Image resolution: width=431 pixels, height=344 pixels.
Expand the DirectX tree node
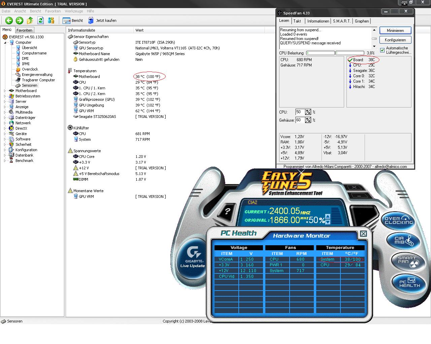pos(5,128)
